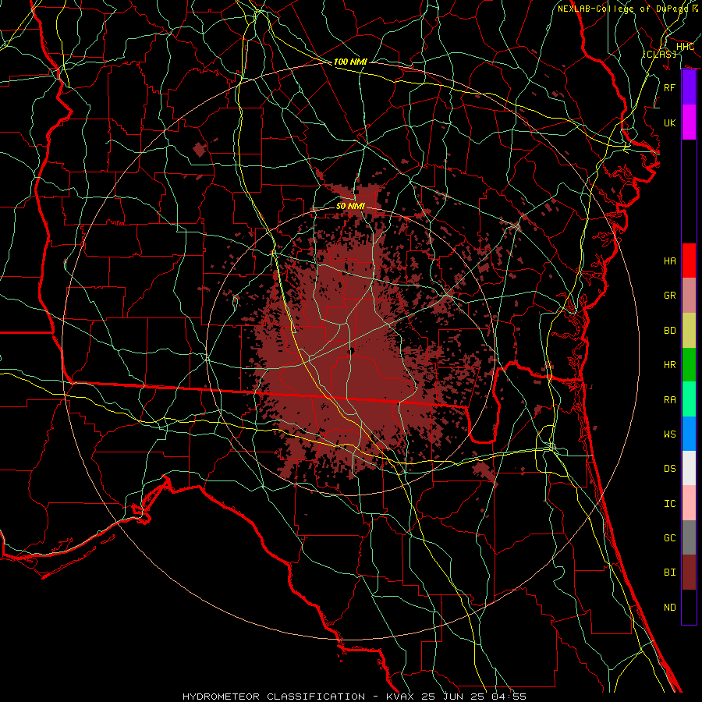
Task: Click the BI dark red legend swatch
Action: coord(689,573)
